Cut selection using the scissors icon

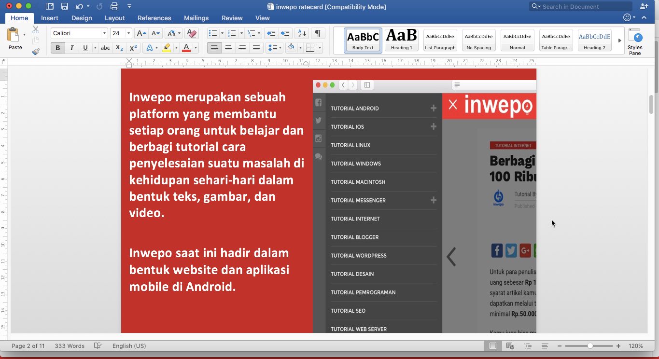coord(36,30)
